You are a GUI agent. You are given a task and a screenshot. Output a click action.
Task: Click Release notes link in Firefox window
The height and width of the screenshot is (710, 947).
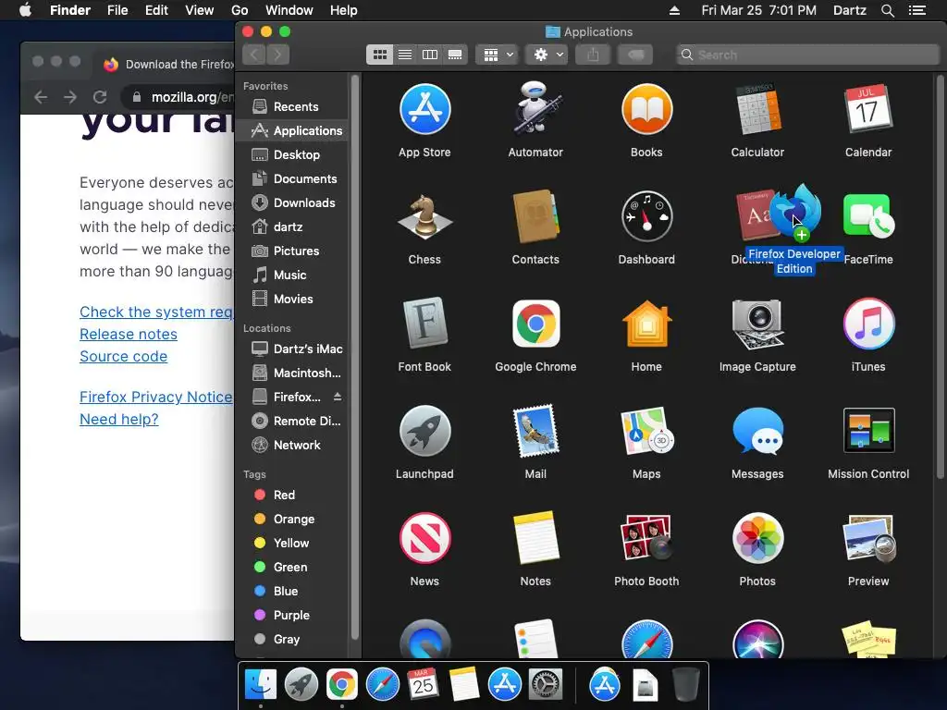point(128,335)
